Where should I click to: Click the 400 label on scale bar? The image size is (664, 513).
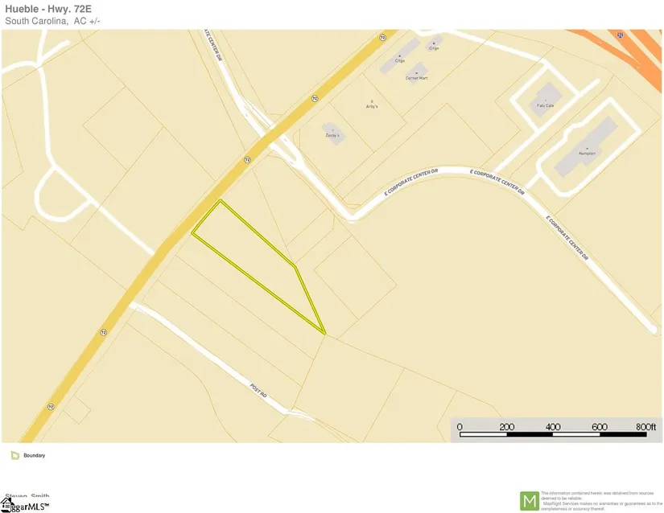point(553,427)
